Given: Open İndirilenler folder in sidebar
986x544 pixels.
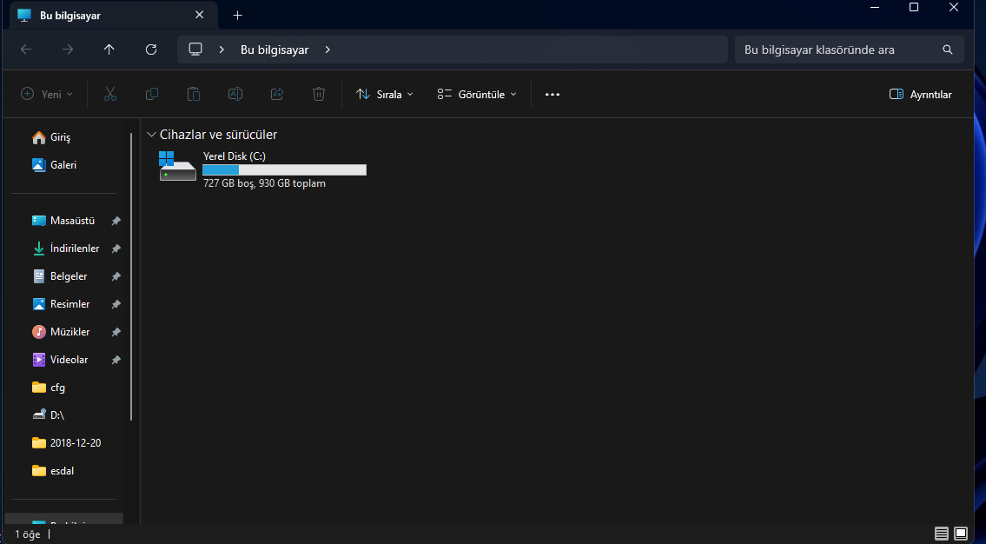Looking at the screenshot, I should [x=66, y=249].
